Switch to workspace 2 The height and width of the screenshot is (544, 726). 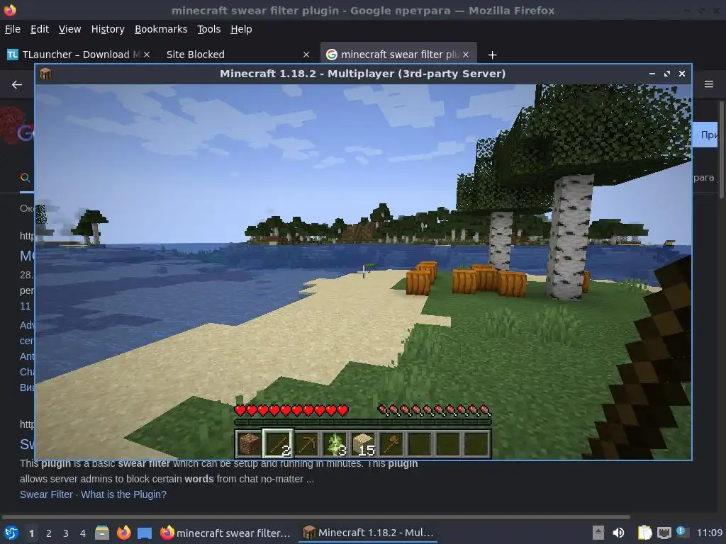point(49,533)
